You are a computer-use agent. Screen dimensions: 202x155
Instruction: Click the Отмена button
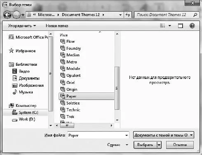coord(180,145)
